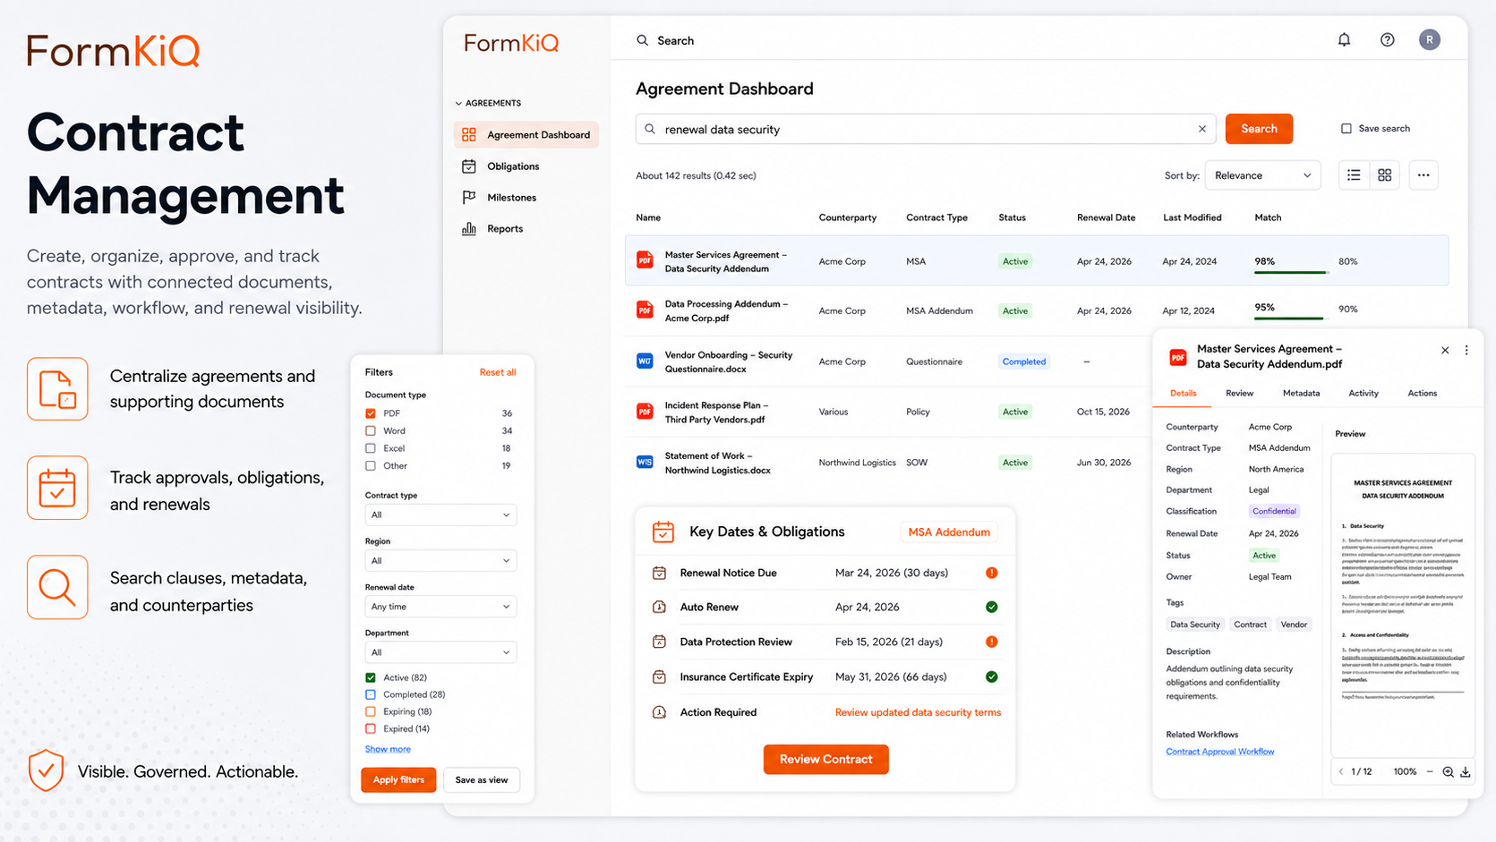The height and width of the screenshot is (842, 1496).
Task: Click Review updated data security terms link
Action: click(918, 712)
